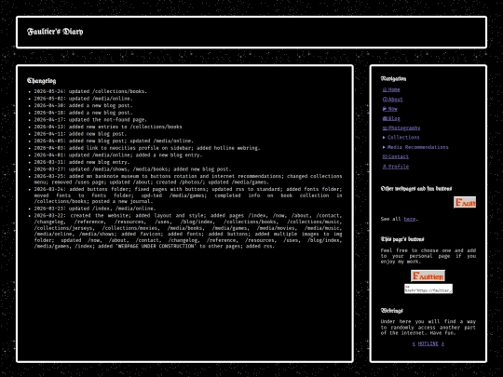Select the 2026-03-27 changelog entry

pyautogui.click(x=132, y=168)
